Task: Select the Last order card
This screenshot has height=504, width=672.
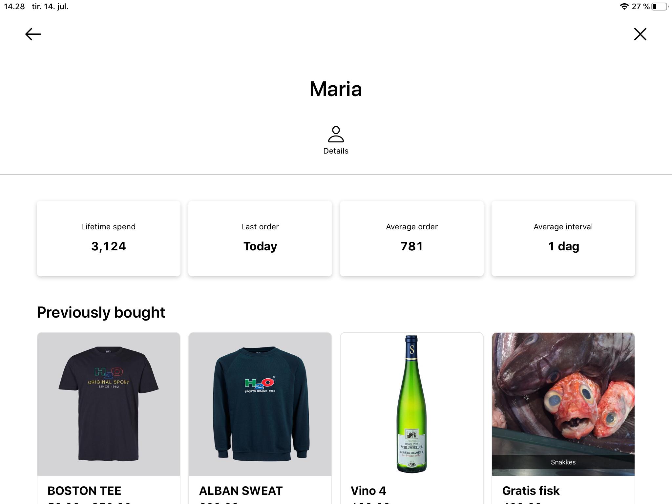Action: click(x=260, y=239)
